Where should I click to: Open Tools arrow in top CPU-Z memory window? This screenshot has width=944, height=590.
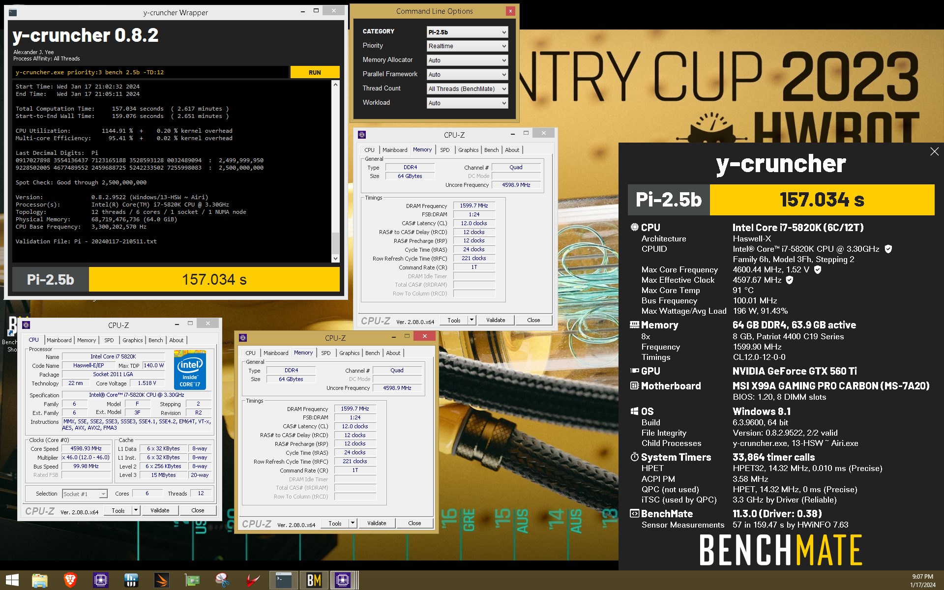pos(472,320)
